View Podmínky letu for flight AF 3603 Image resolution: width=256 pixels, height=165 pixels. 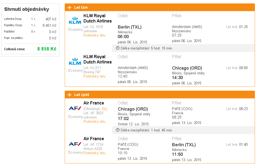[94, 122]
